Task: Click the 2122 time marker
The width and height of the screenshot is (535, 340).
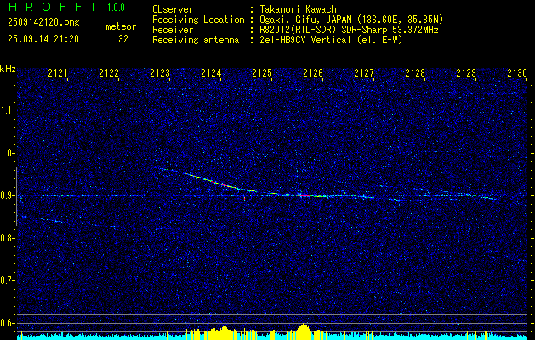Action: (109, 72)
